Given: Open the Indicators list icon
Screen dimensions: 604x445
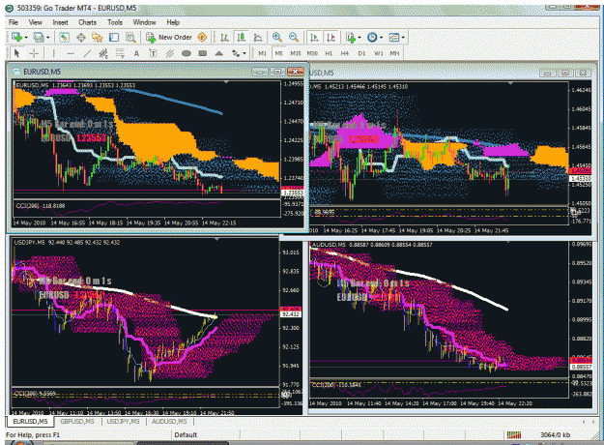Looking at the screenshot, I should pyautogui.click(x=351, y=37).
